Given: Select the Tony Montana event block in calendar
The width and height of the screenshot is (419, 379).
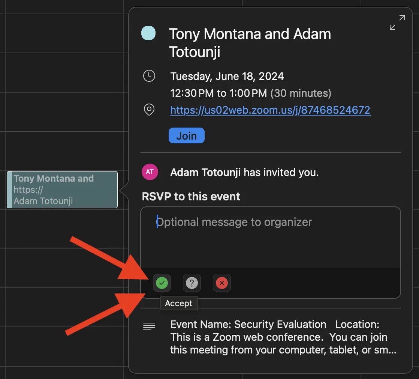Looking at the screenshot, I should pyautogui.click(x=62, y=189).
